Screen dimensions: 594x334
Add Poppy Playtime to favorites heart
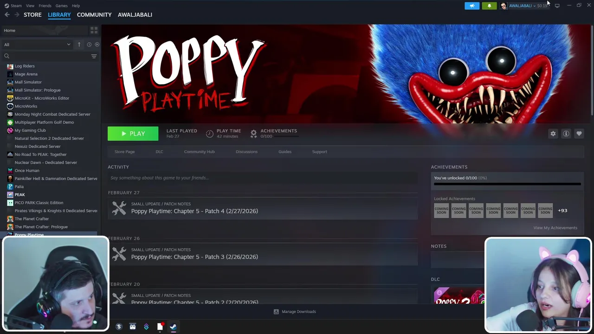click(x=579, y=134)
